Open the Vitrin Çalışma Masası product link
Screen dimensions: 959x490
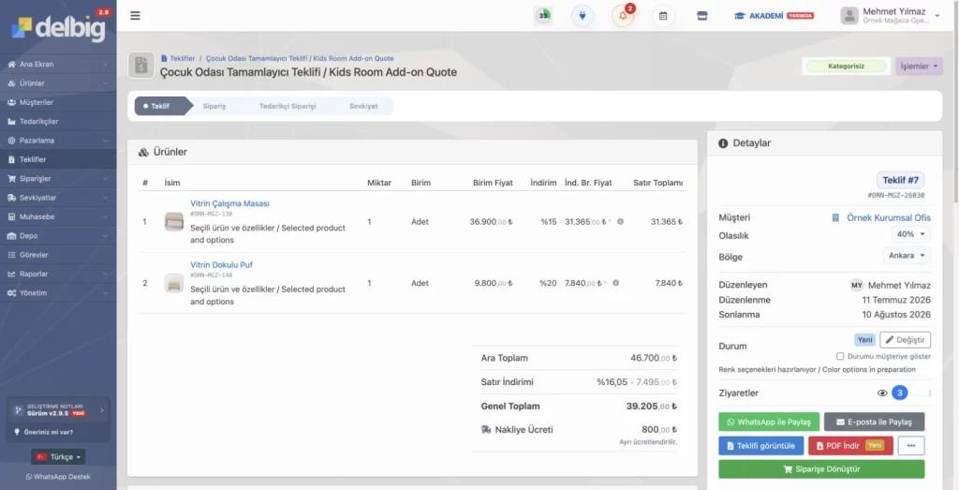(x=229, y=203)
